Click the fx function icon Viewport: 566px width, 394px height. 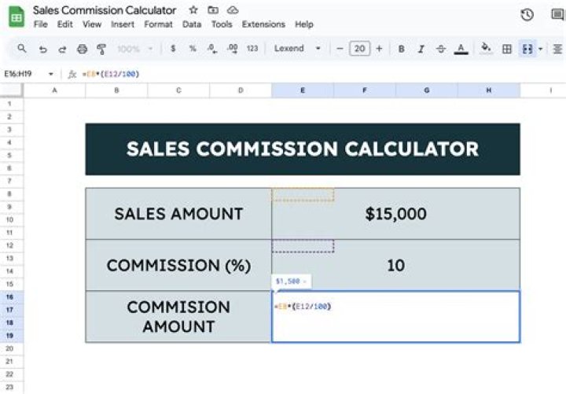[x=72, y=74]
